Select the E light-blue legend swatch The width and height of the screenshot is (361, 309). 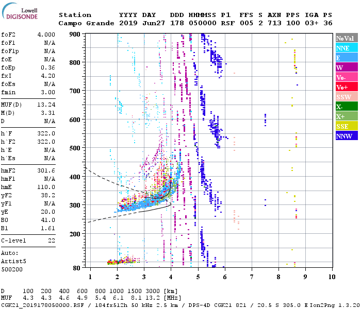[347, 58]
